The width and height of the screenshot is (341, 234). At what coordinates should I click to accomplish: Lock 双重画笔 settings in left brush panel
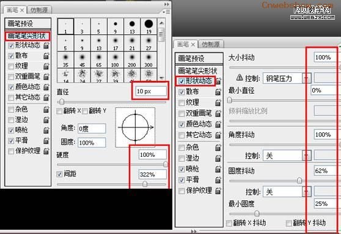click(x=46, y=77)
